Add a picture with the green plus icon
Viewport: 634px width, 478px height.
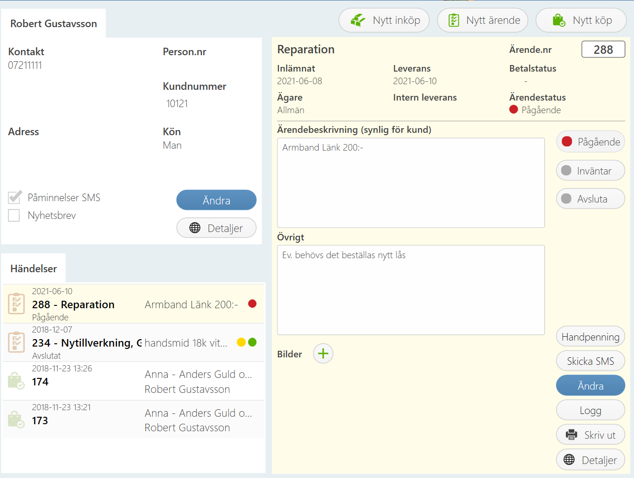pyautogui.click(x=323, y=354)
